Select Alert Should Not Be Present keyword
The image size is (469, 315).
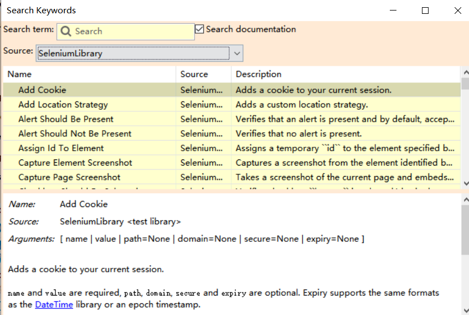click(x=75, y=133)
